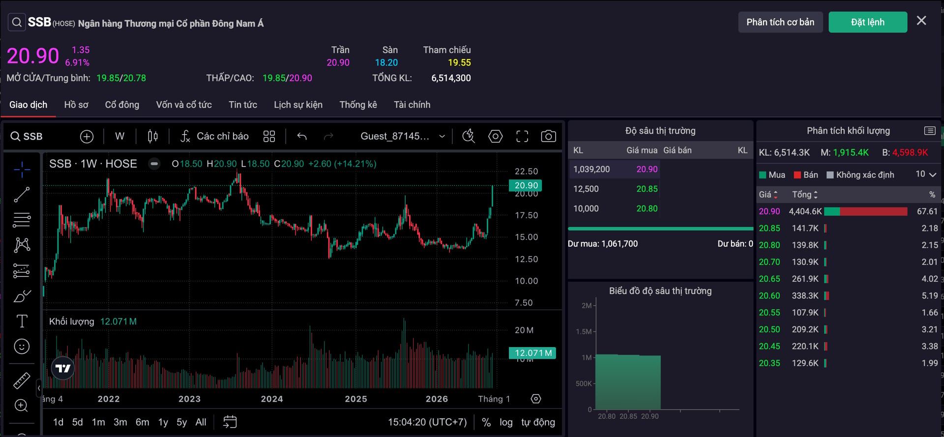Open the Hồ sơ tab

(x=76, y=105)
